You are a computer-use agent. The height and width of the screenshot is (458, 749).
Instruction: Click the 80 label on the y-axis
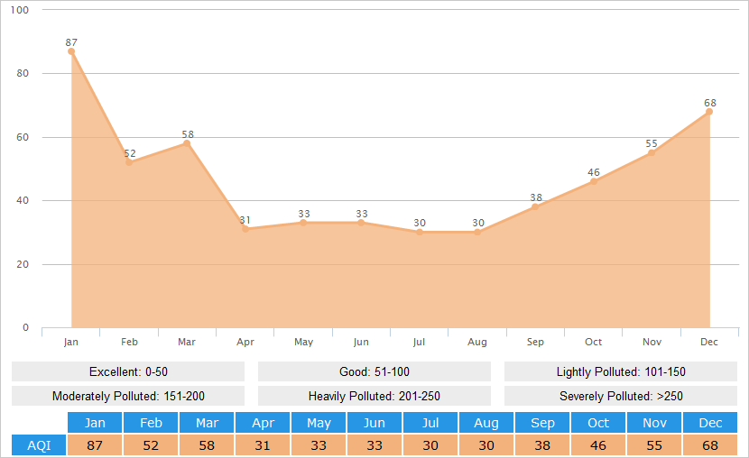(23, 73)
